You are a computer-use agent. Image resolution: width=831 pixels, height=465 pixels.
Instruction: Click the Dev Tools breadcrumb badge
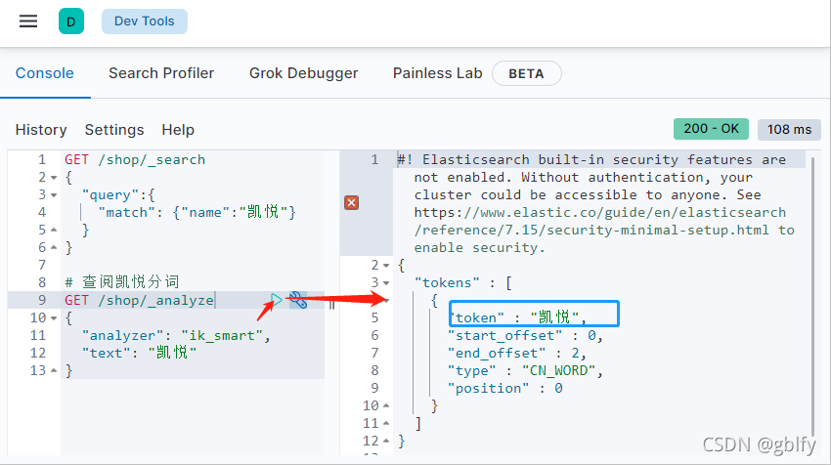[144, 21]
